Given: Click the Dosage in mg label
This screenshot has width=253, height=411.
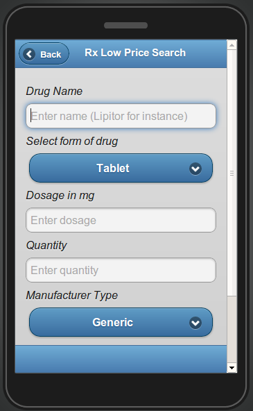Looking at the screenshot, I should [x=60, y=196].
